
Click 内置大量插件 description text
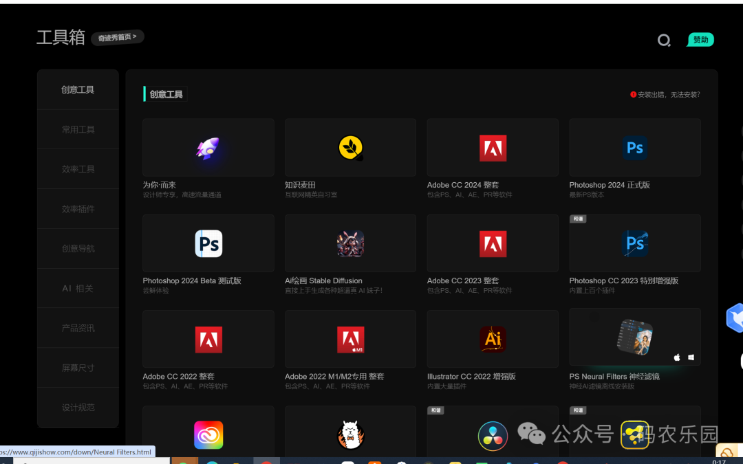click(446, 386)
